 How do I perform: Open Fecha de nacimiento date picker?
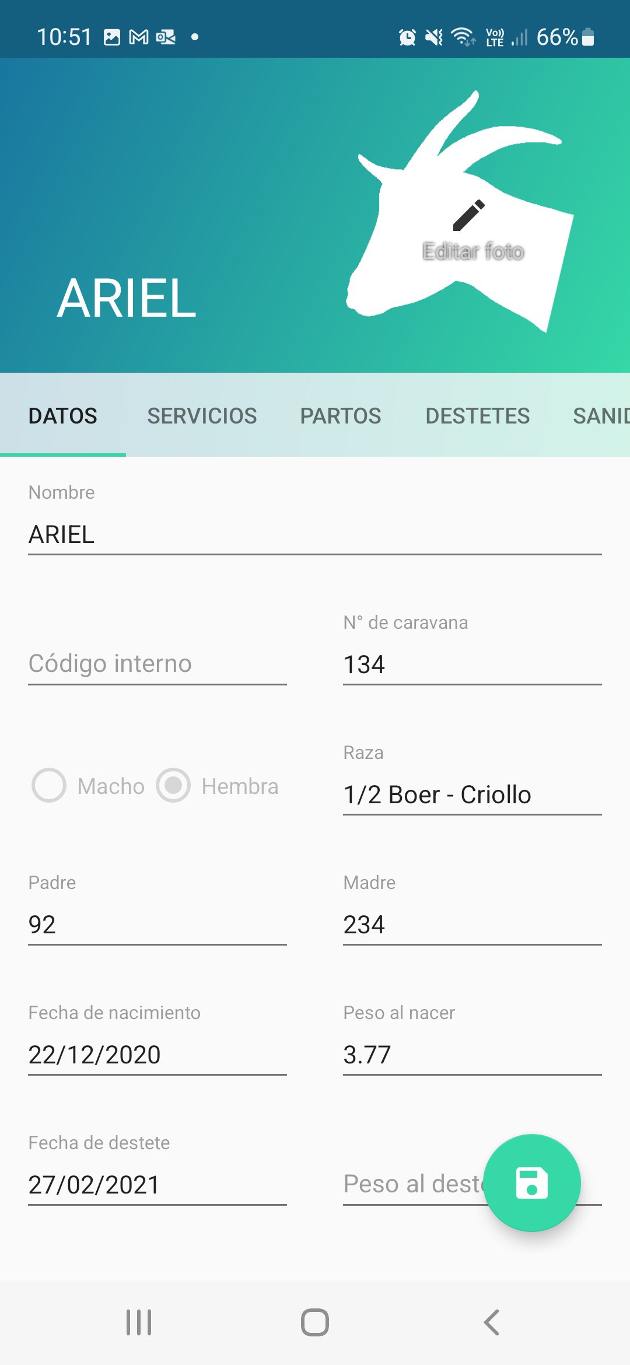tap(157, 1055)
